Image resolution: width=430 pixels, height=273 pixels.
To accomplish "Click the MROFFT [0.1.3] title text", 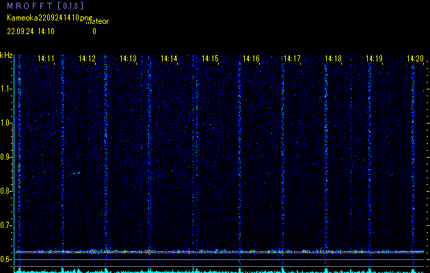I will (x=45, y=5).
